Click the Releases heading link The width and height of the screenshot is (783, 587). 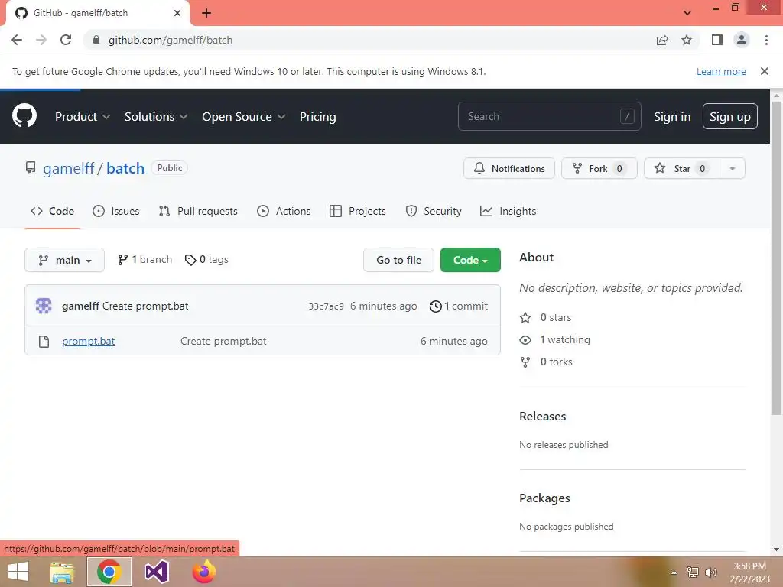(542, 417)
